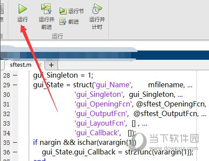Image resolution: width=209 pixels, height=161 pixels.
Task: Click 'gui_Name' string on line 29
Action: click(x=112, y=85)
